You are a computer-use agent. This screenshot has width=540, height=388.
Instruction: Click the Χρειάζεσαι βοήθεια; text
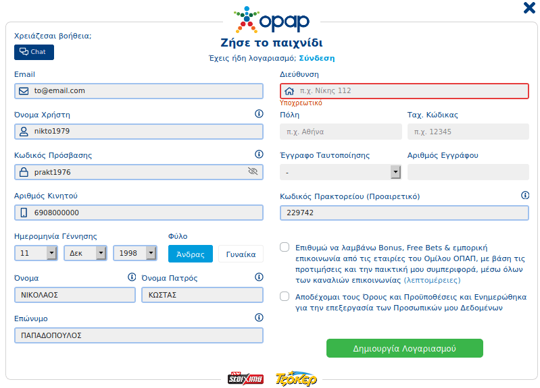(x=53, y=36)
